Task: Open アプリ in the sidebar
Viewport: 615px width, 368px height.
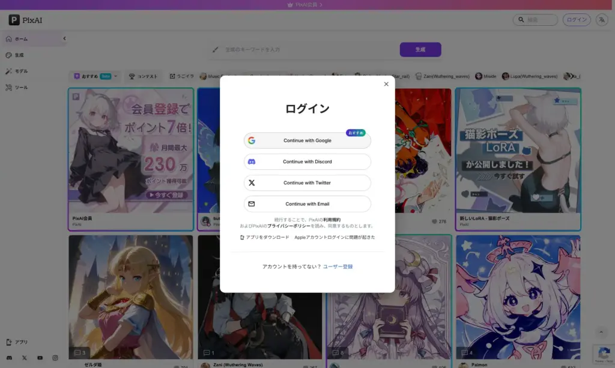Action: [x=17, y=342]
